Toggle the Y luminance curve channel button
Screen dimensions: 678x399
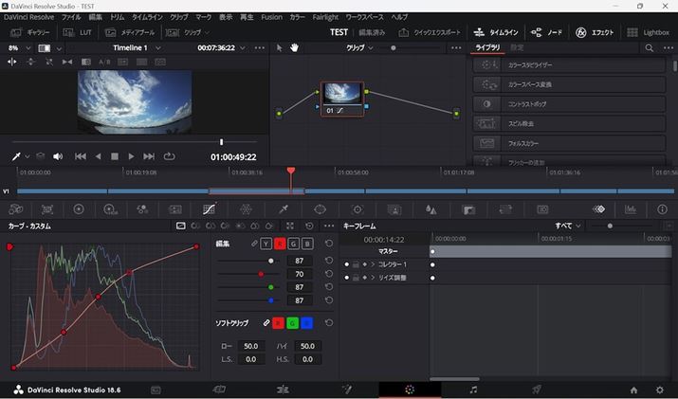(266, 244)
